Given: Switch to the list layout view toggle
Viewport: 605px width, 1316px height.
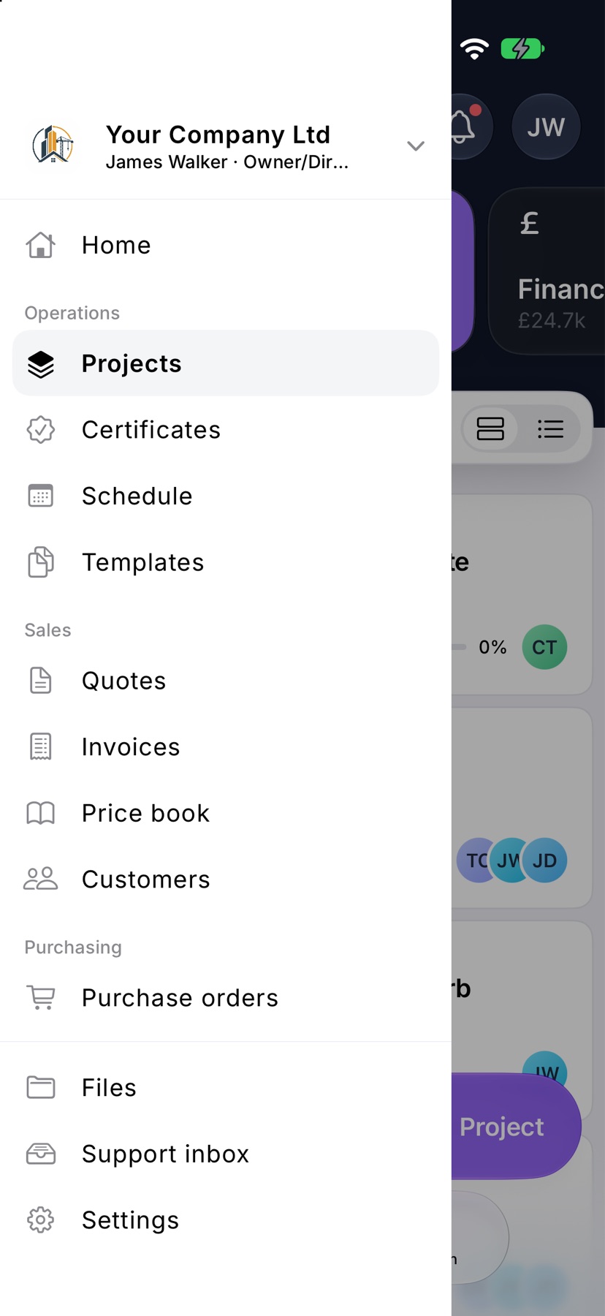Looking at the screenshot, I should (x=550, y=428).
